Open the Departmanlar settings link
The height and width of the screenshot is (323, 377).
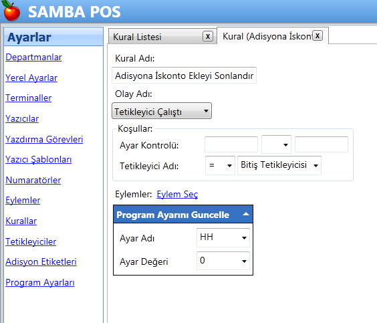(x=33, y=58)
